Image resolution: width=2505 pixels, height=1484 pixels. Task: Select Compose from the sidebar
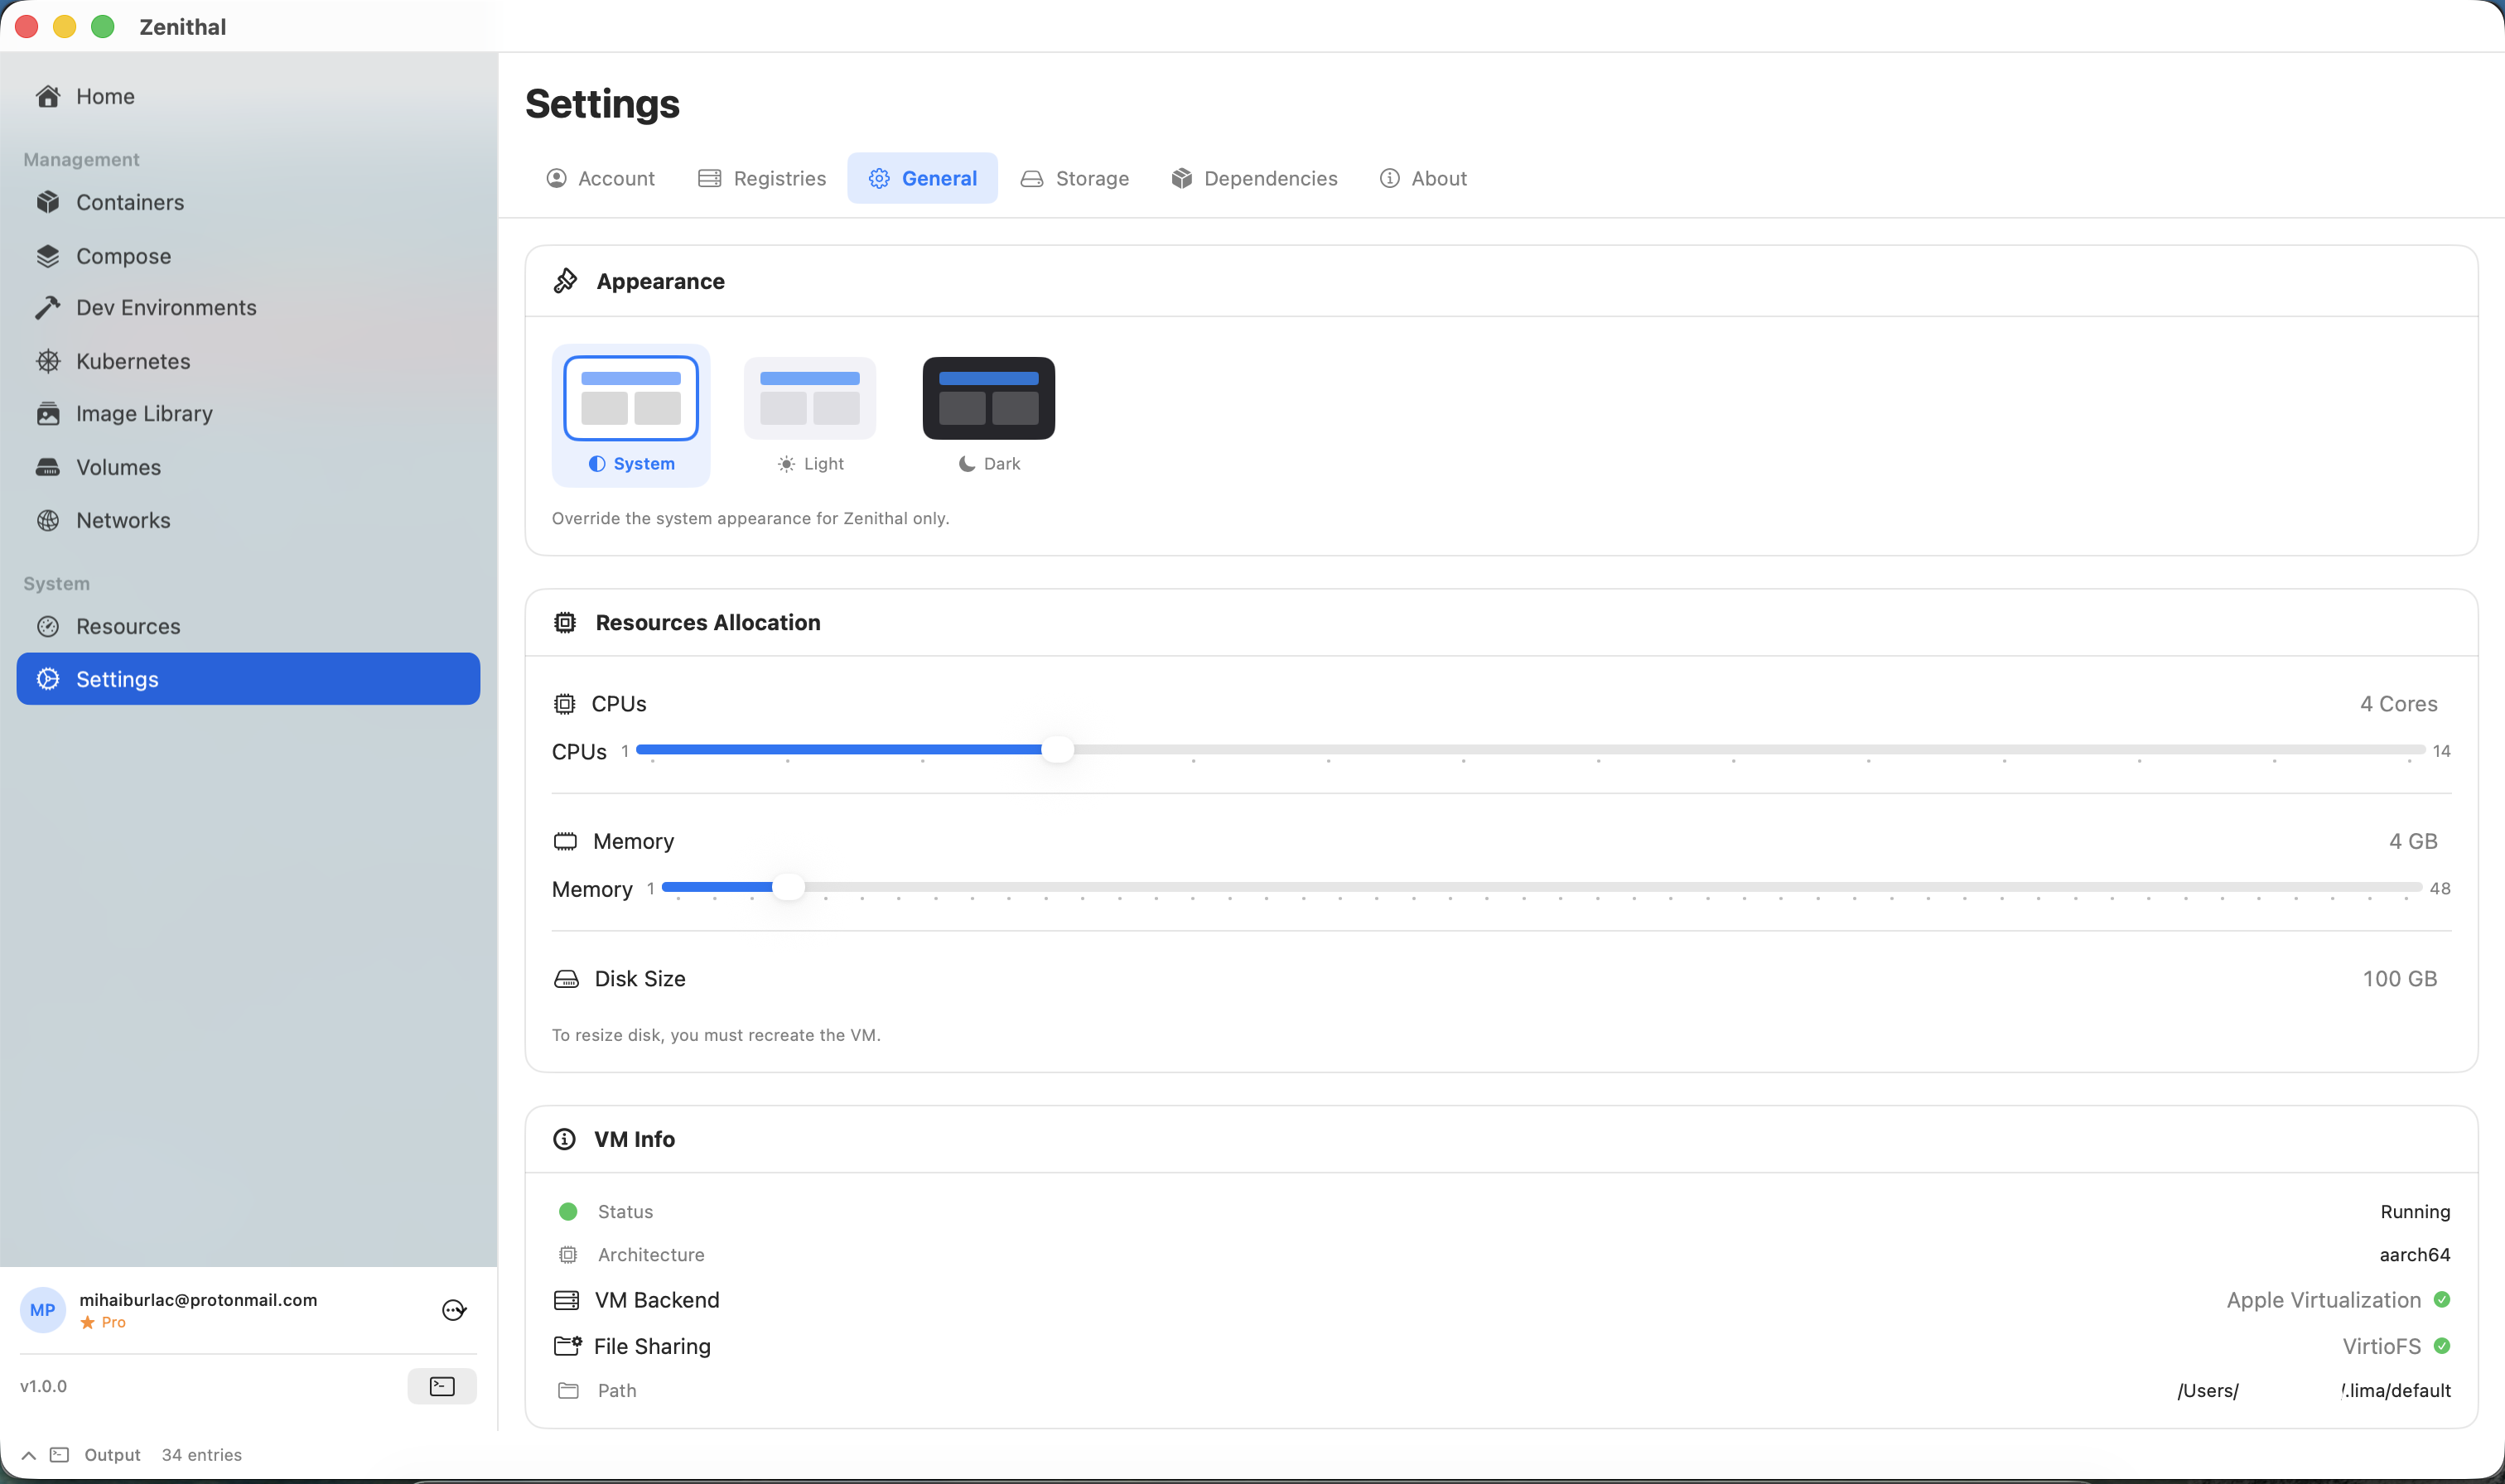(x=123, y=256)
